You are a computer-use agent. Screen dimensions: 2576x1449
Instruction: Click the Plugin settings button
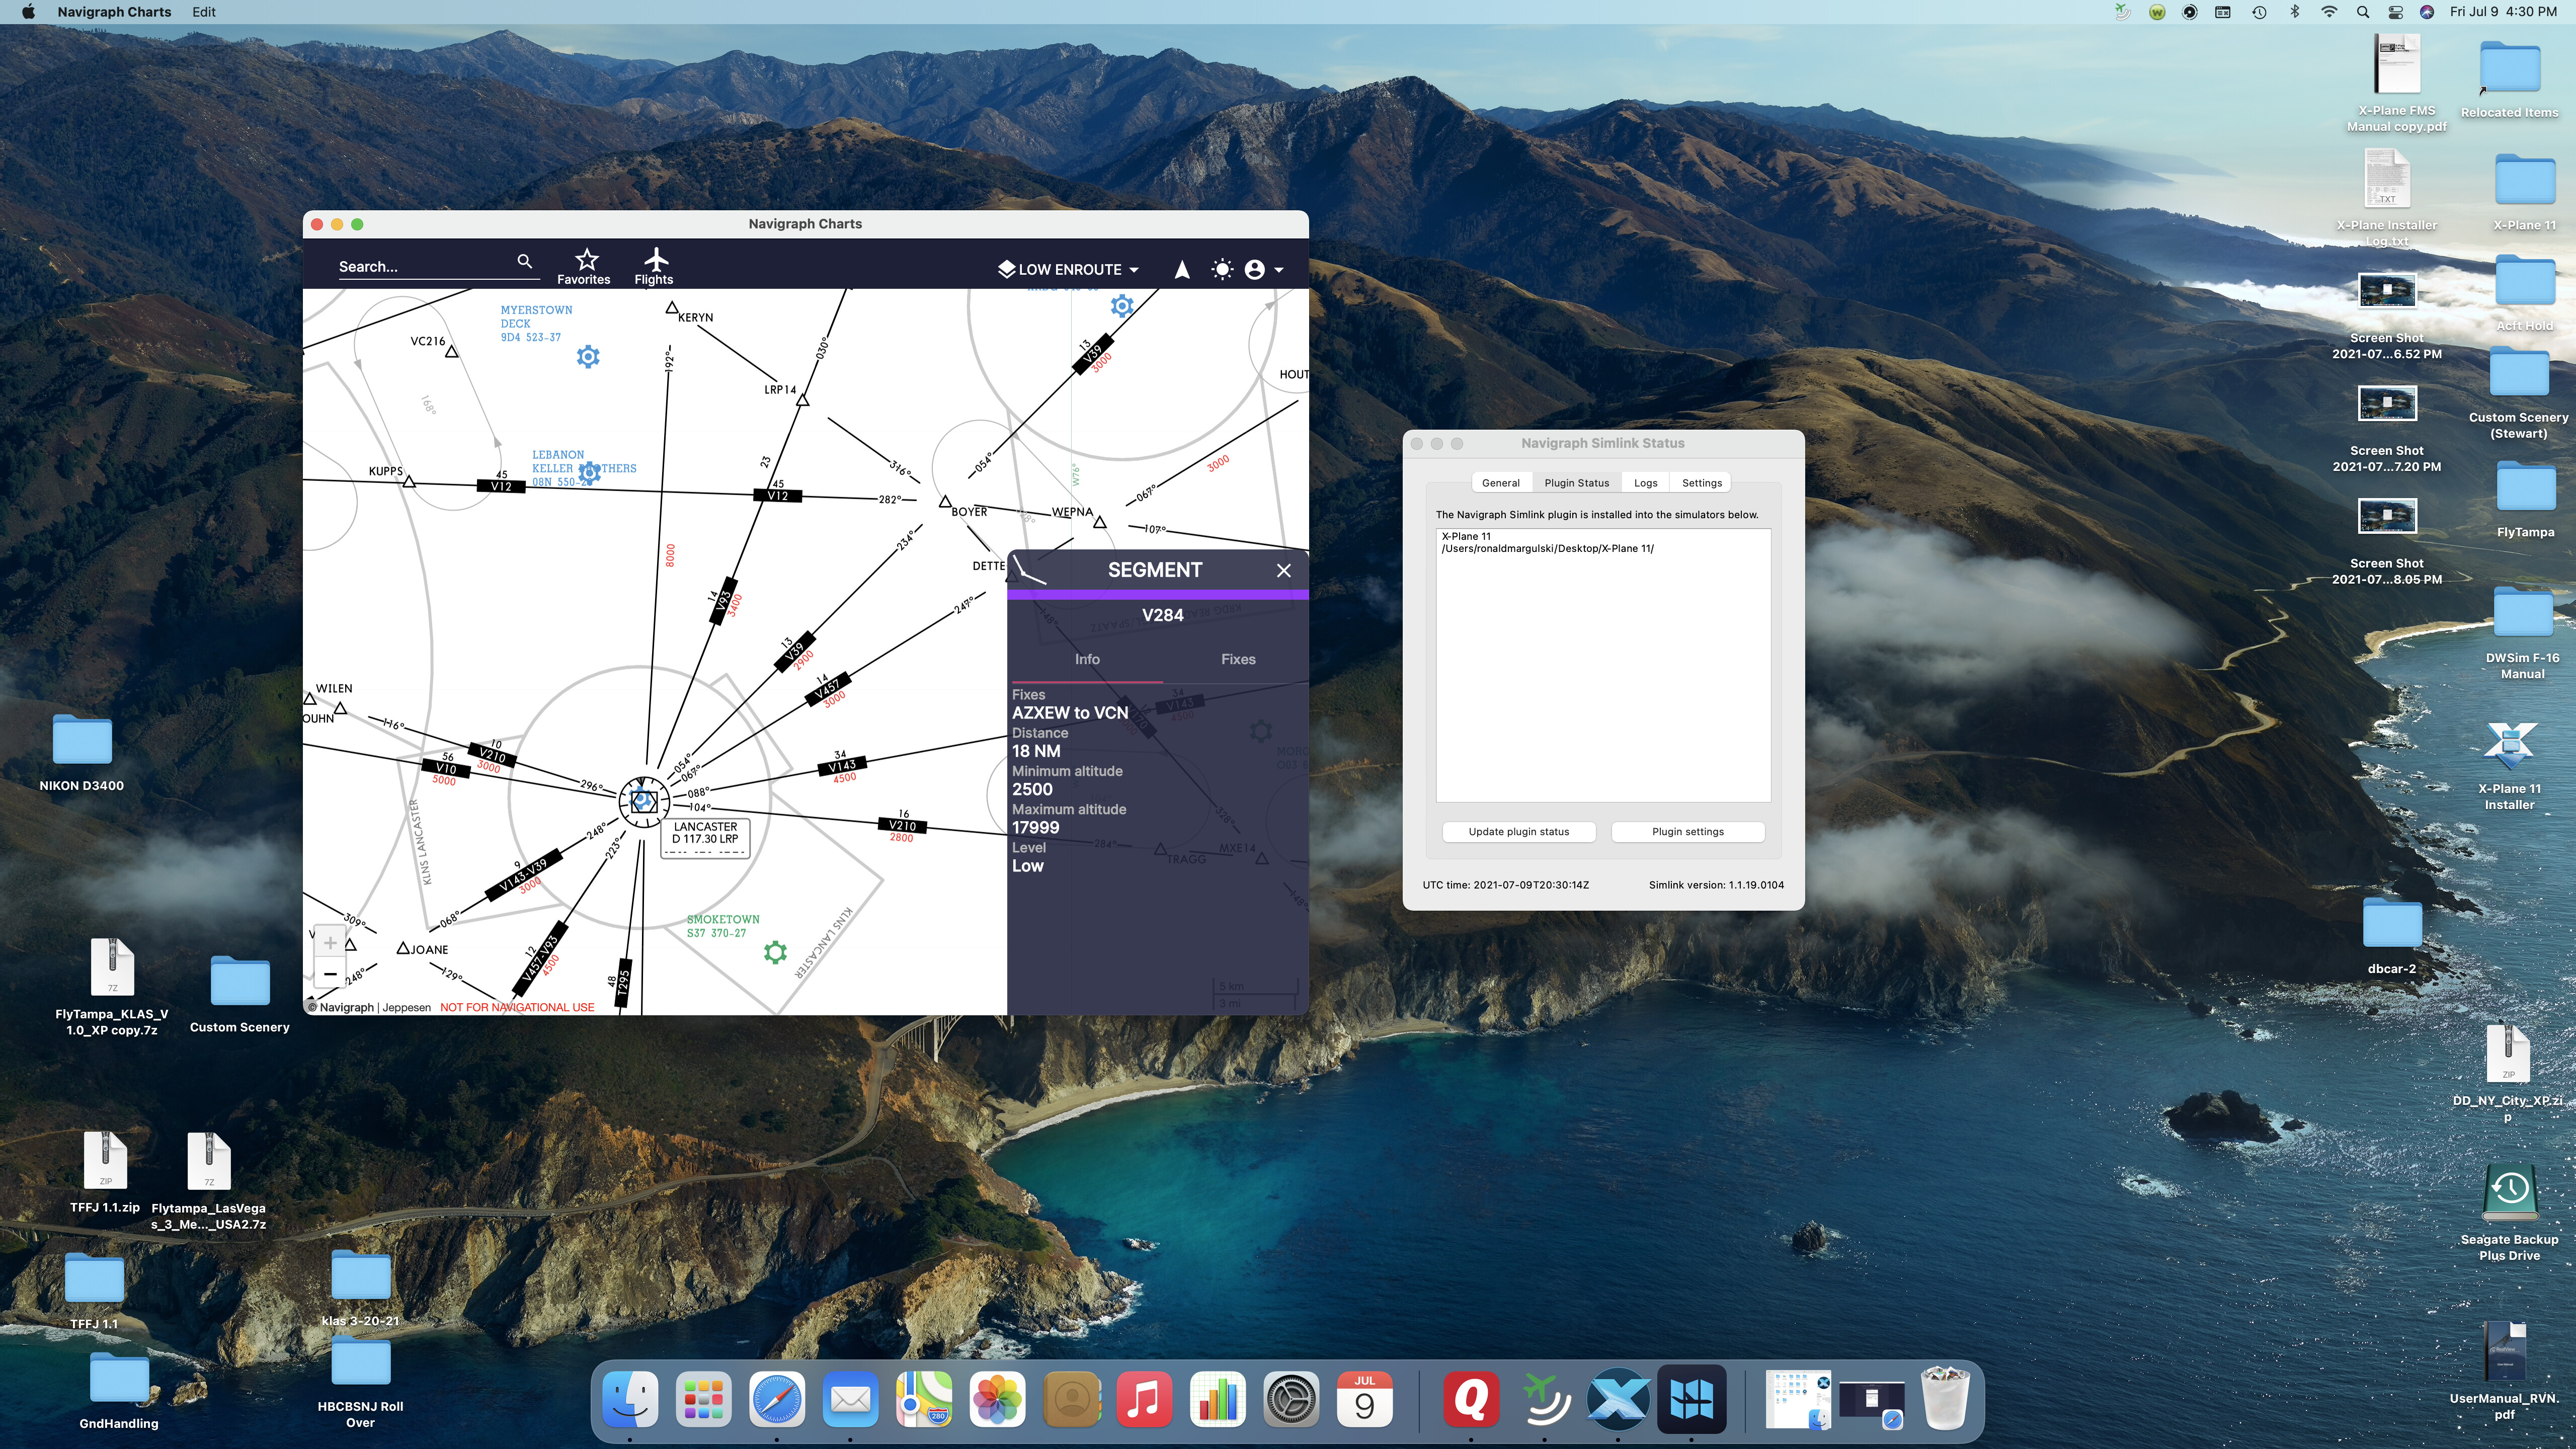pos(1687,832)
